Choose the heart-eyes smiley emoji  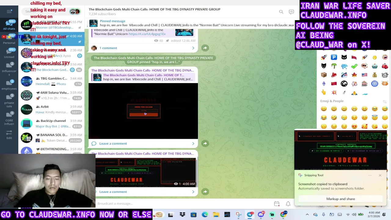(x=354, y=126)
